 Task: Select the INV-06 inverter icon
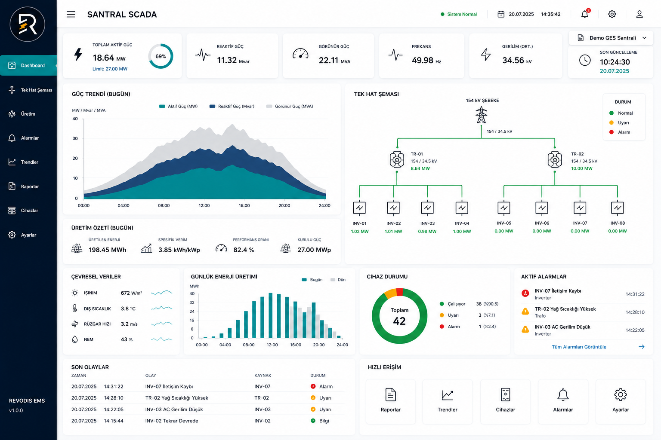pos(542,208)
